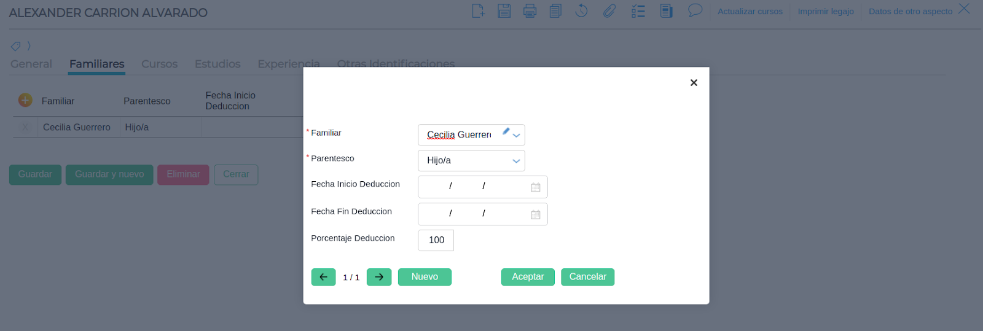Go to next record with right arrow
Image resolution: width=983 pixels, height=331 pixels.
pyautogui.click(x=379, y=277)
